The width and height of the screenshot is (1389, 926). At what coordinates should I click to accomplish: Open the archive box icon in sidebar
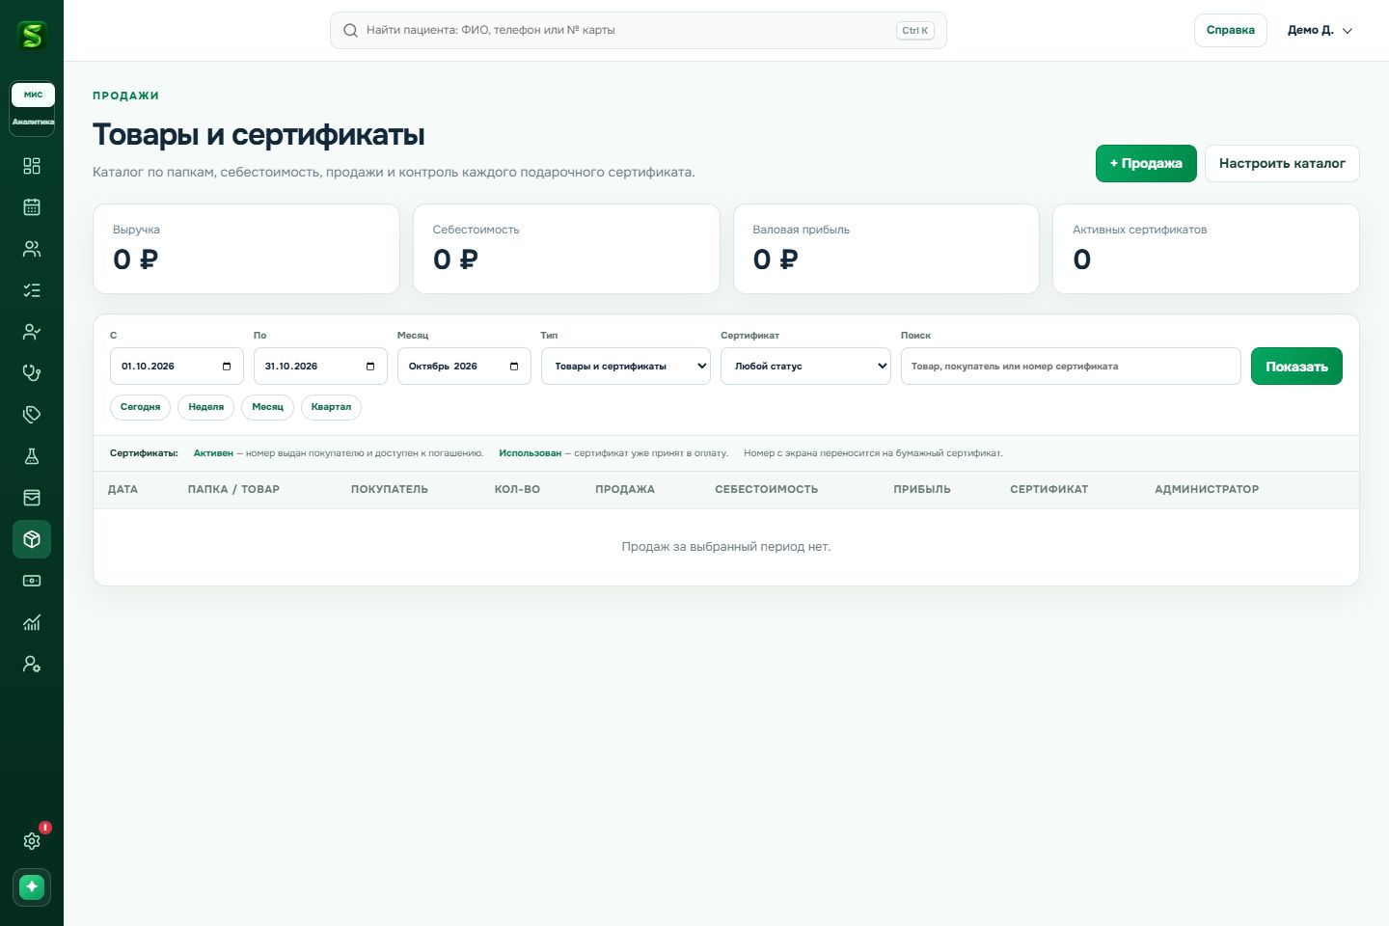coord(32,498)
